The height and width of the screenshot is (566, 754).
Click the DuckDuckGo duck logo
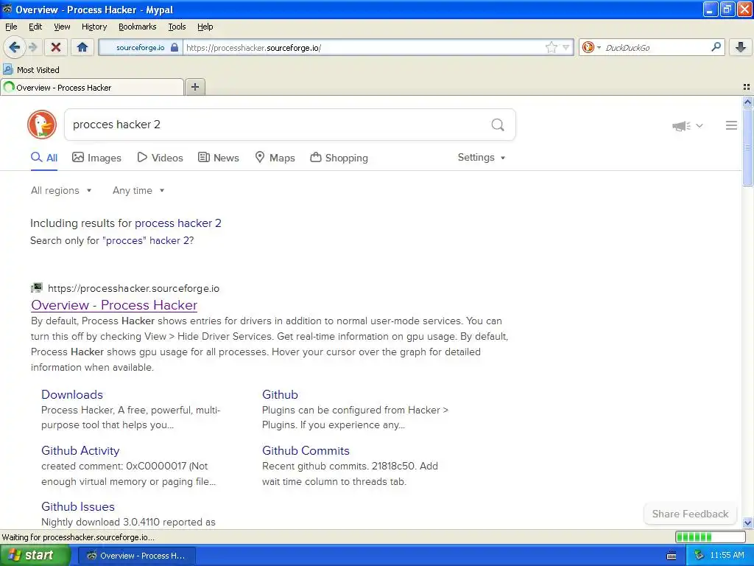pos(42,125)
